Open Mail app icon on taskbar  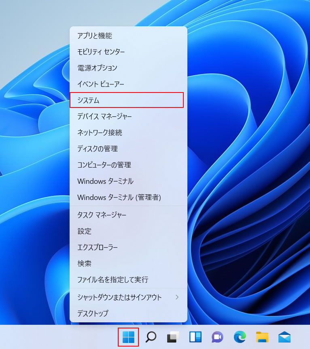point(285,337)
